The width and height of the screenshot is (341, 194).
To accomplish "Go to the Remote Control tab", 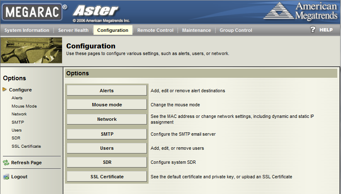I will 155,30.
